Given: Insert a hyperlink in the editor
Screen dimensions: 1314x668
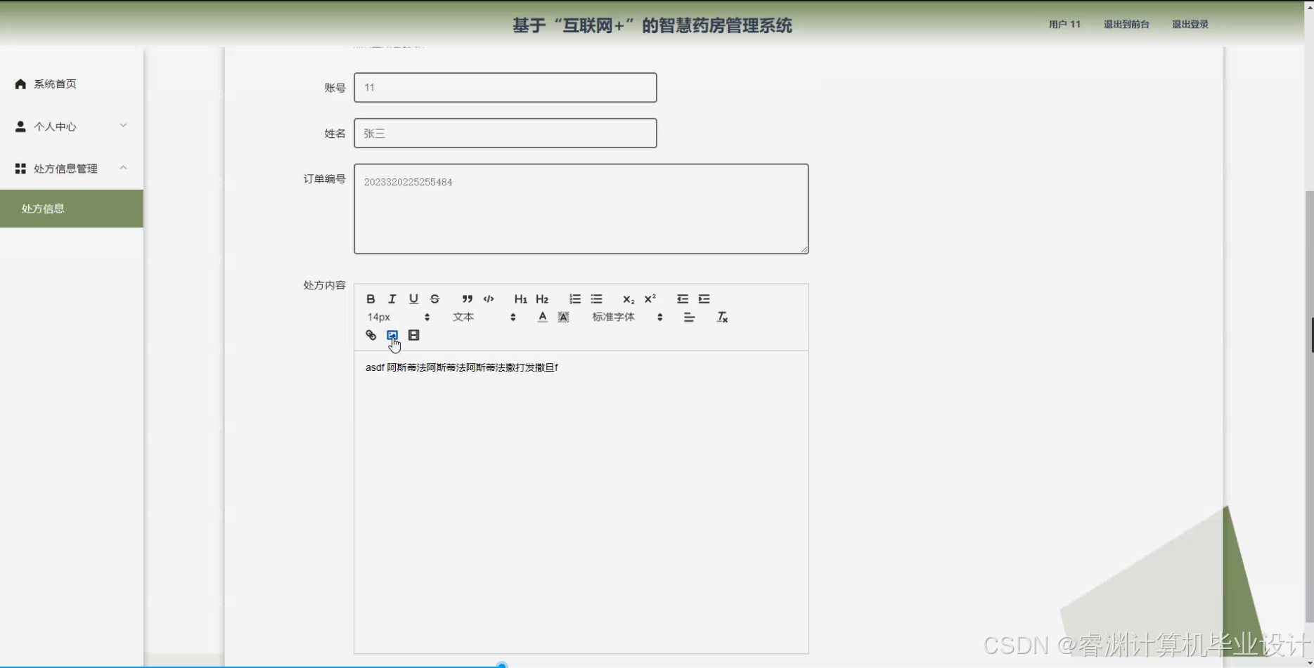Looking at the screenshot, I should click(371, 335).
